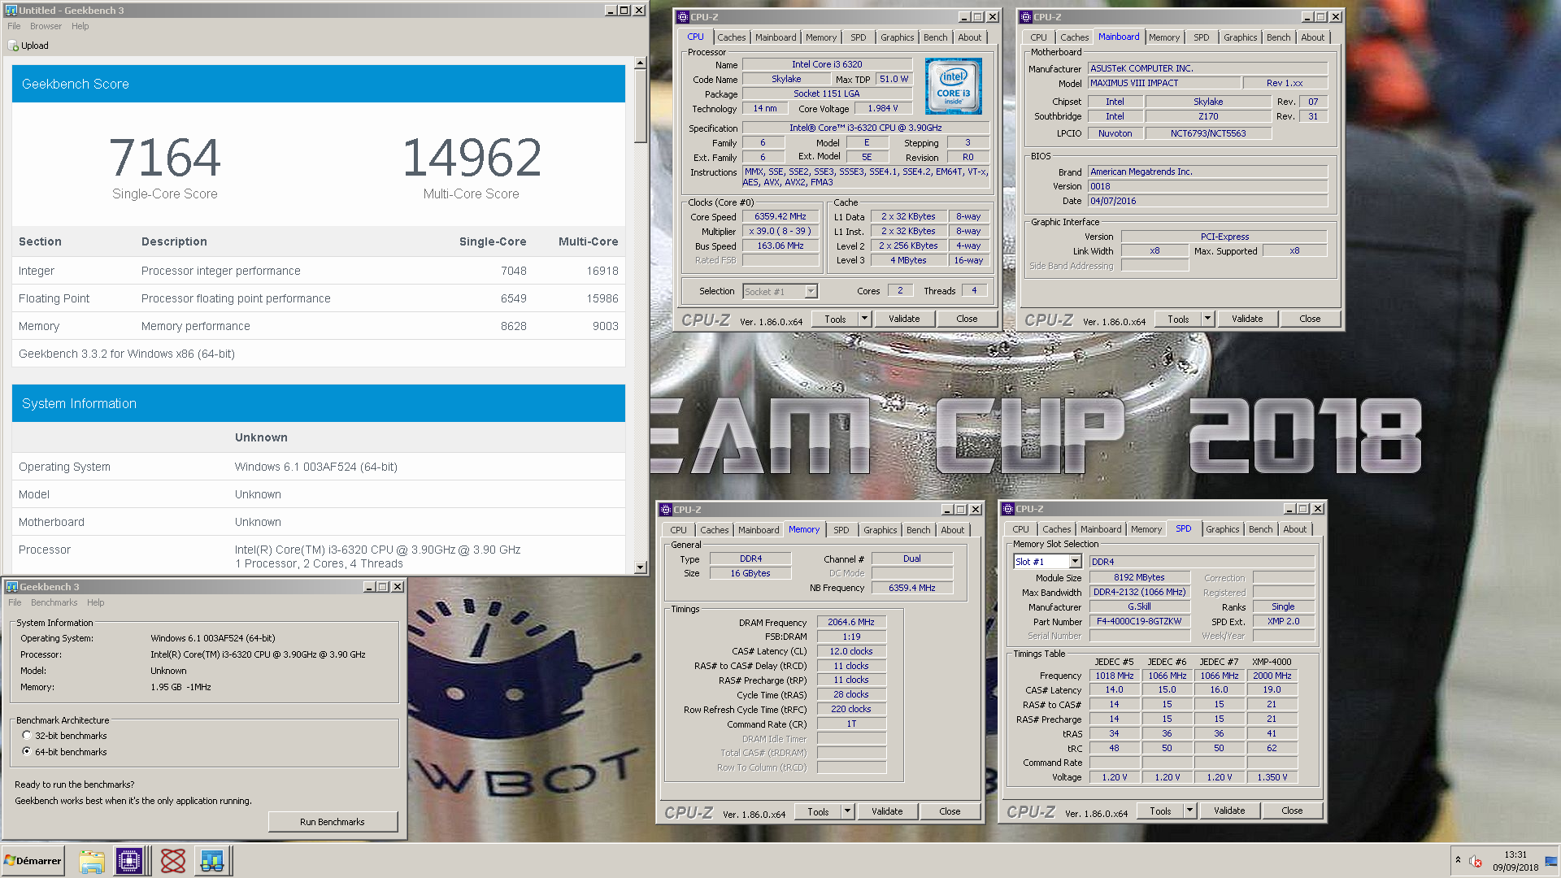Click the Untitled - Geekbench 3 title icon

[x=11, y=11]
